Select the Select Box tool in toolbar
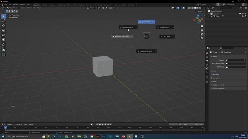248x139 pixels. click(3, 16)
